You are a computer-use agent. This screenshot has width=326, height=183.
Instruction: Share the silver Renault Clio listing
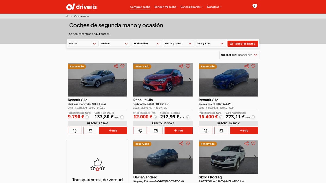tap(116, 66)
